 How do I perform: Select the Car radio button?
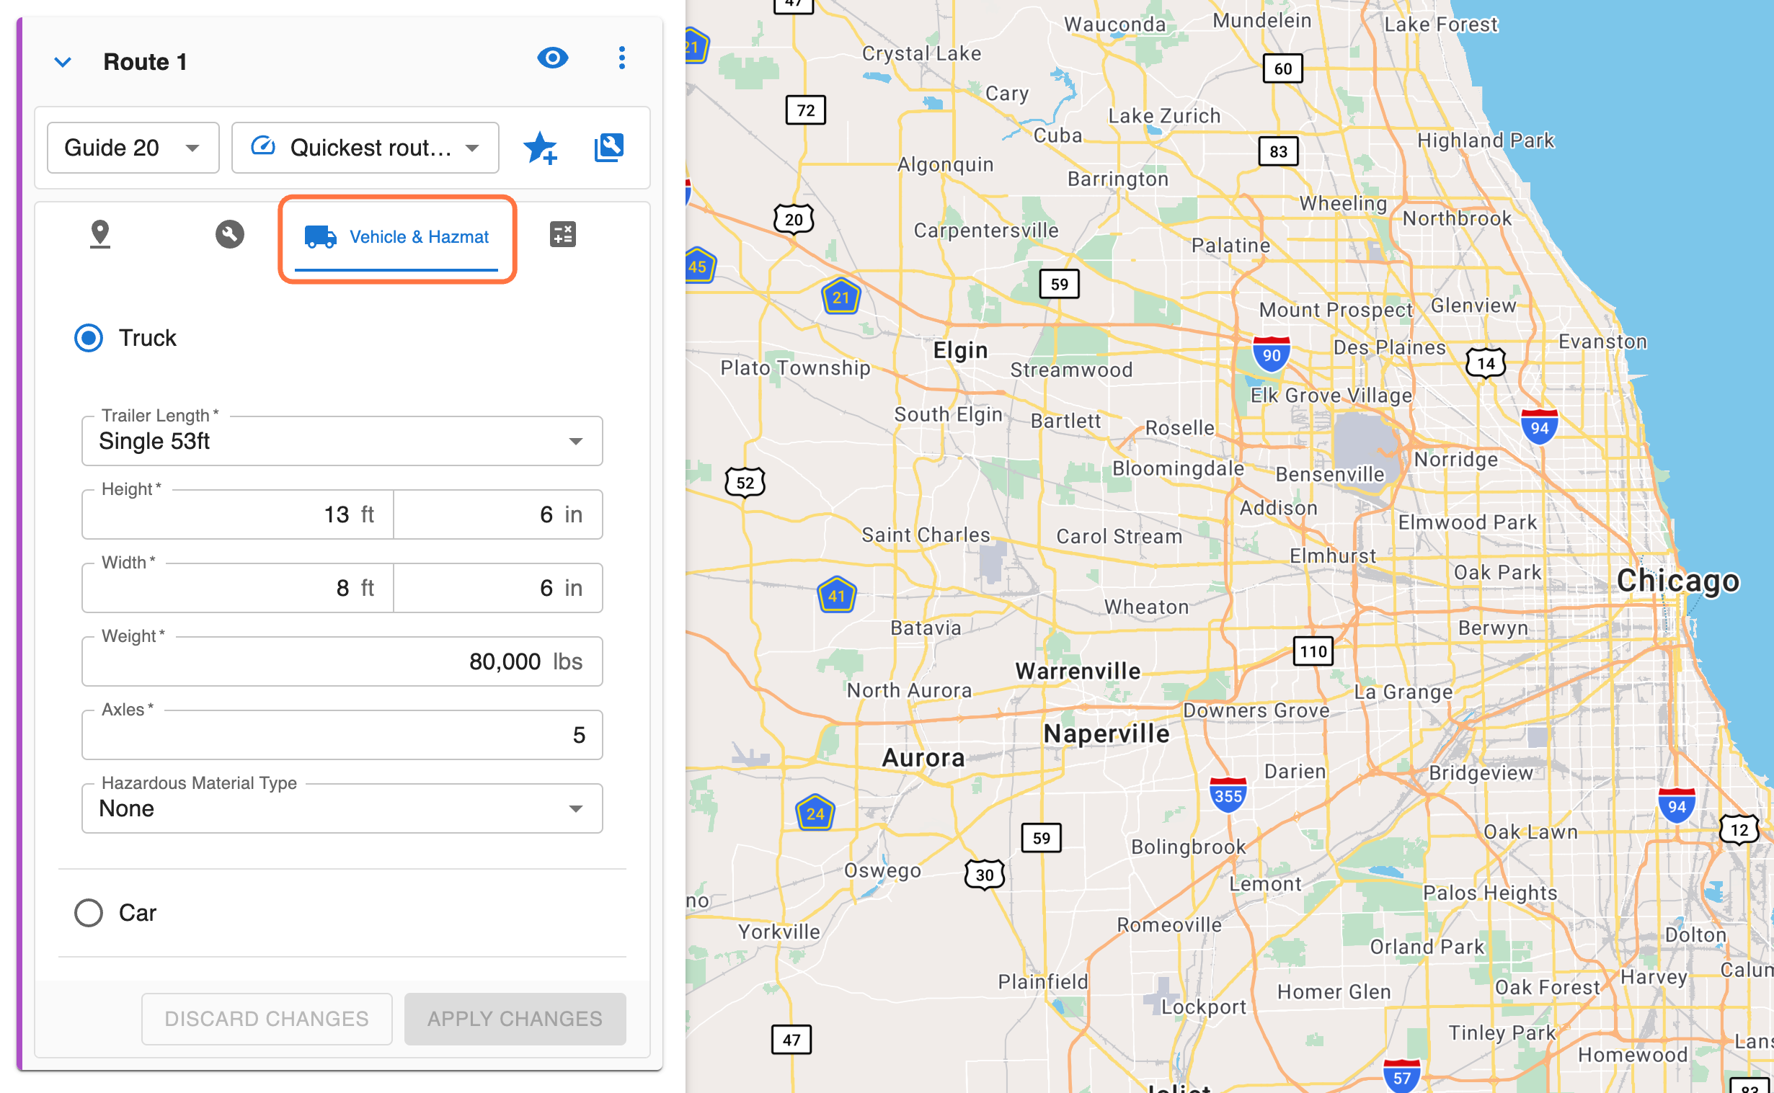(x=89, y=912)
